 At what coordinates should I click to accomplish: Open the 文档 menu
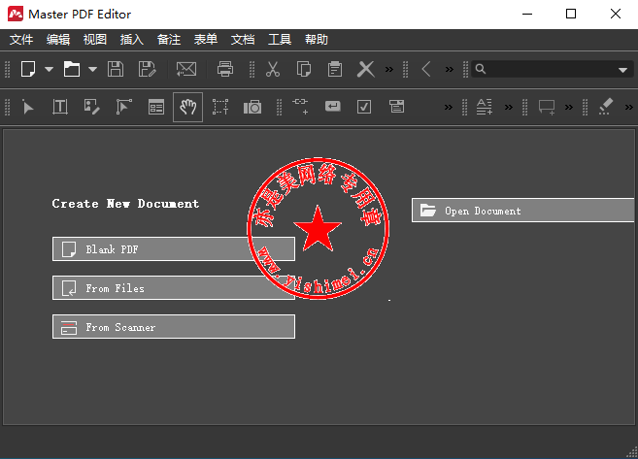click(x=243, y=40)
